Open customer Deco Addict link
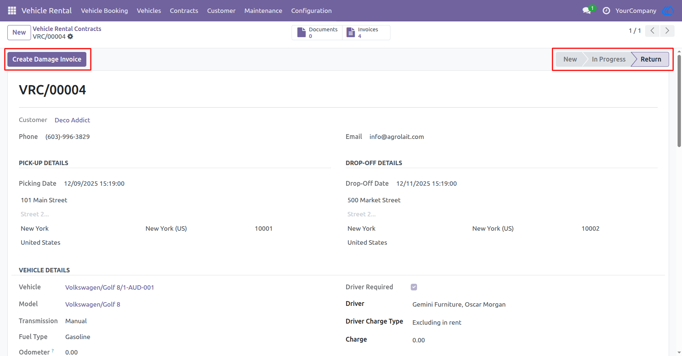The image size is (682, 356). 72,120
